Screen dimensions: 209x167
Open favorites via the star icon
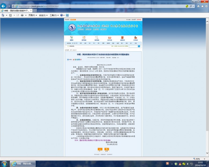(202, 6)
